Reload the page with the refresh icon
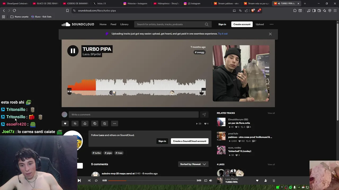339x190 pixels. pos(14,11)
